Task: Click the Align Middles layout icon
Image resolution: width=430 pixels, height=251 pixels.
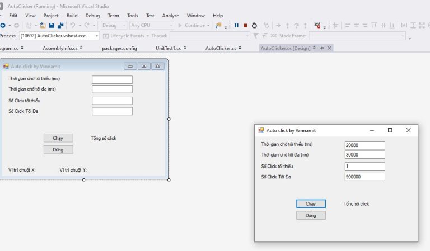Action: coord(384,26)
